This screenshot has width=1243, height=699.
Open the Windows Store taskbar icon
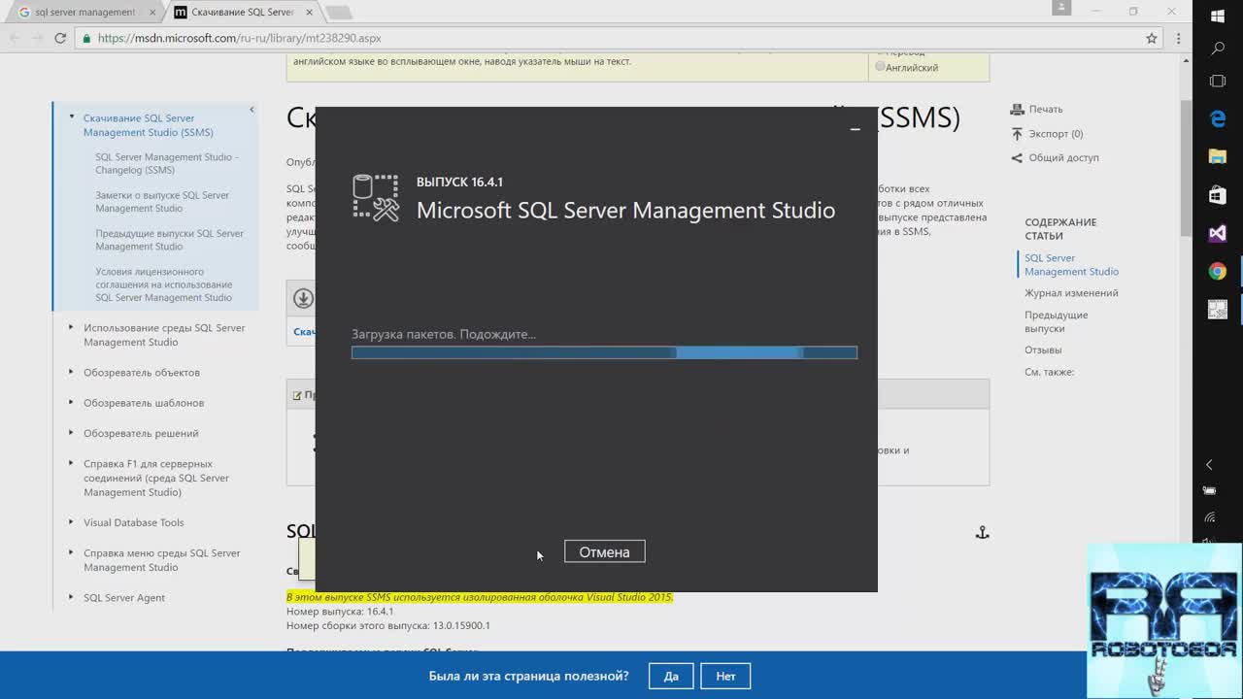coord(1218,195)
